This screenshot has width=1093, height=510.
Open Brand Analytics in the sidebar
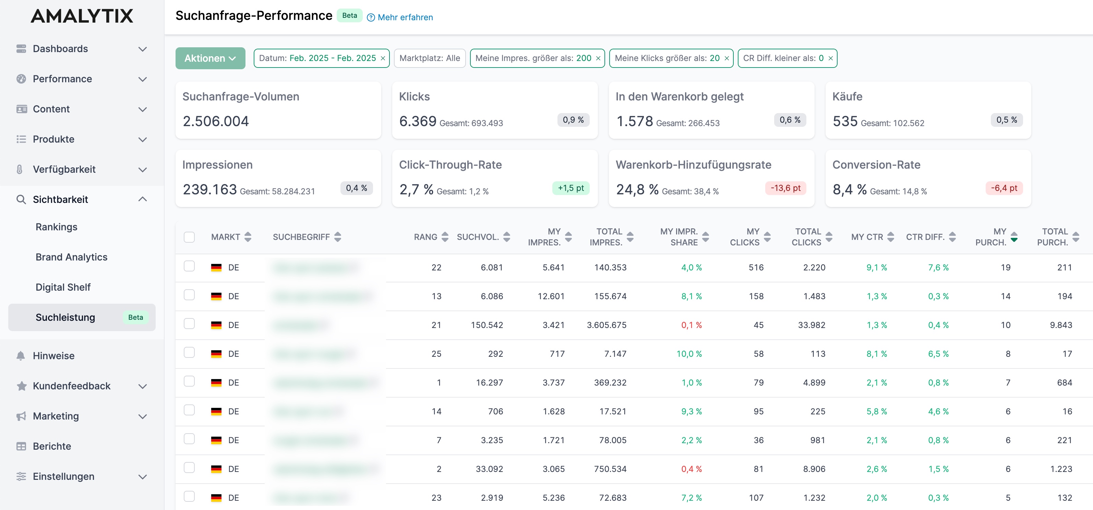(x=71, y=257)
